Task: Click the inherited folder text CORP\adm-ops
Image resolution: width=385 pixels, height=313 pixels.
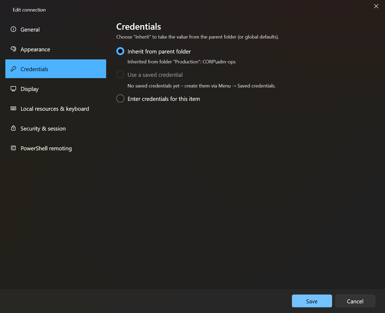Action: click(219, 62)
